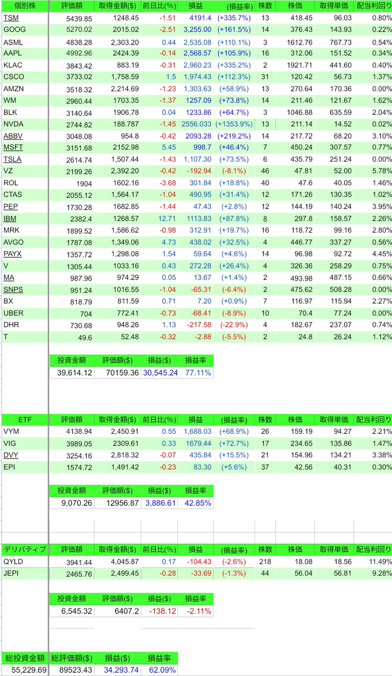This screenshot has width=392, height=676.
Task: Select the total profit cell 34,293.74
Action: click(117, 670)
